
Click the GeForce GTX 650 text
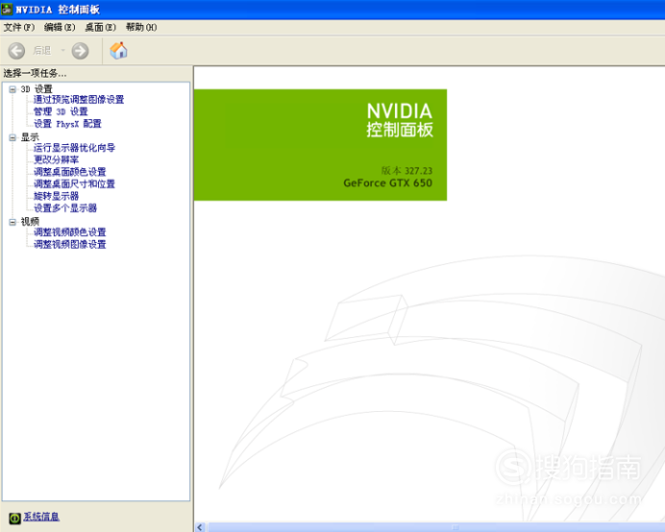pyautogui.click(x=387, y=183)
